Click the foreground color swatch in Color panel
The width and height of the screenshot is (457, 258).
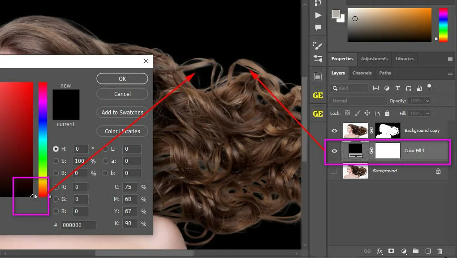point(336,14)
